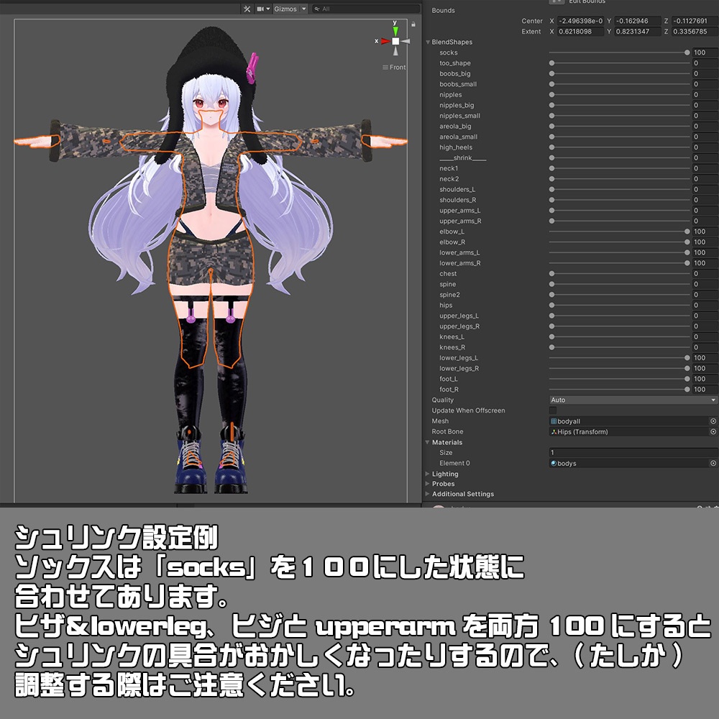Click the scene search field labeled All
Image resolution: width=719 pixels, height=719 pixels.
tap(366, 9)
